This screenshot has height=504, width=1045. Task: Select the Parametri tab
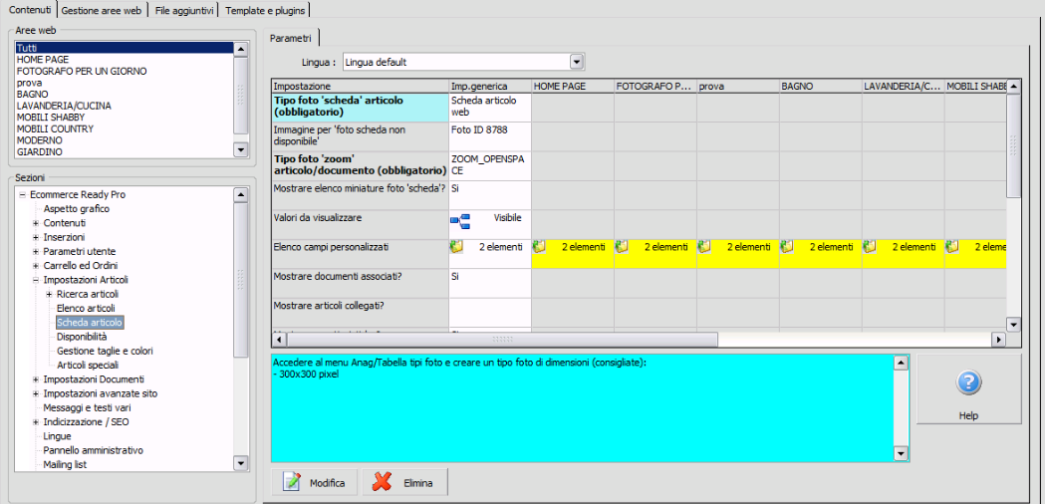[291, 38]
